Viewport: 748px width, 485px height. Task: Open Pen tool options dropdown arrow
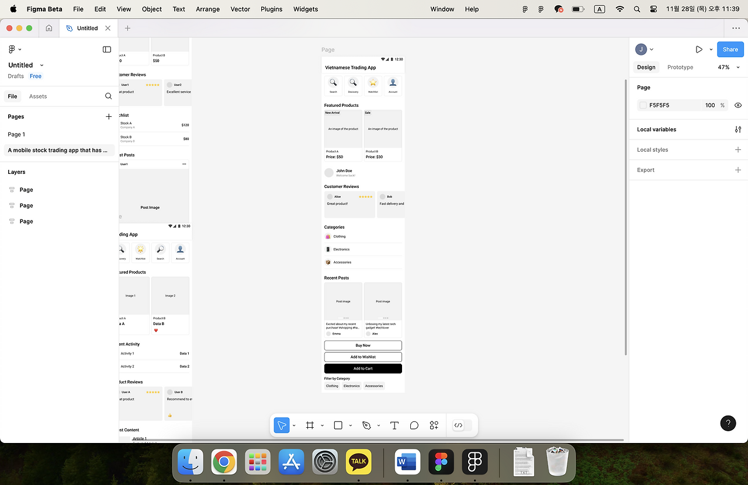point(379,425)
